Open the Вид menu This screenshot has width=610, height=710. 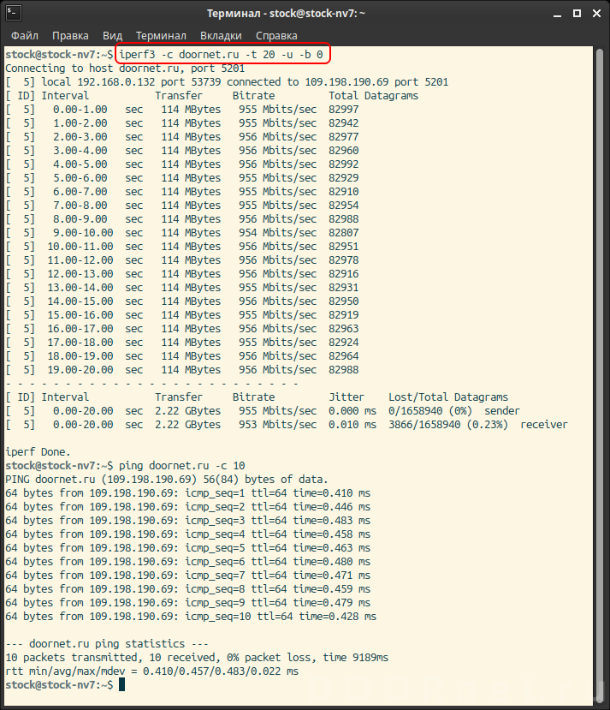112,35
